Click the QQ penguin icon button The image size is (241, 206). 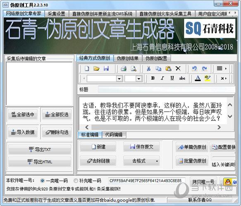[230, 182]
